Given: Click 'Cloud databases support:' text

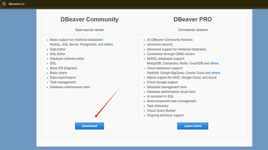Looking at the screenshot, I should [165, 68].
